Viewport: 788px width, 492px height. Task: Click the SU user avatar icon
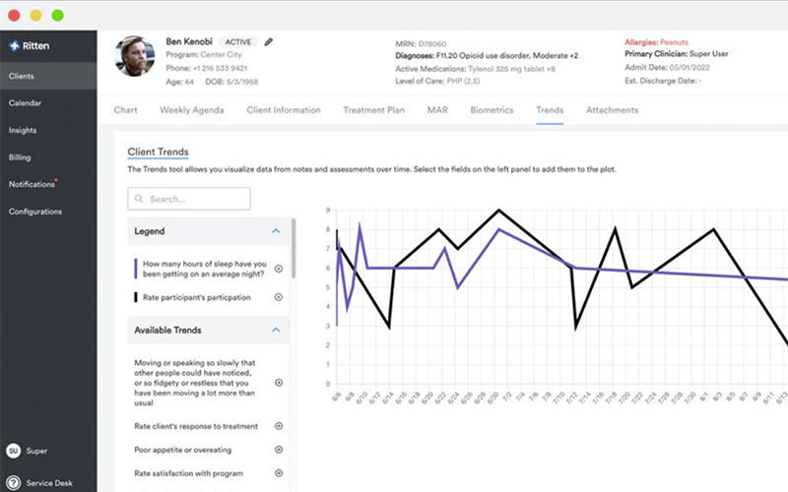coord(14,451)
